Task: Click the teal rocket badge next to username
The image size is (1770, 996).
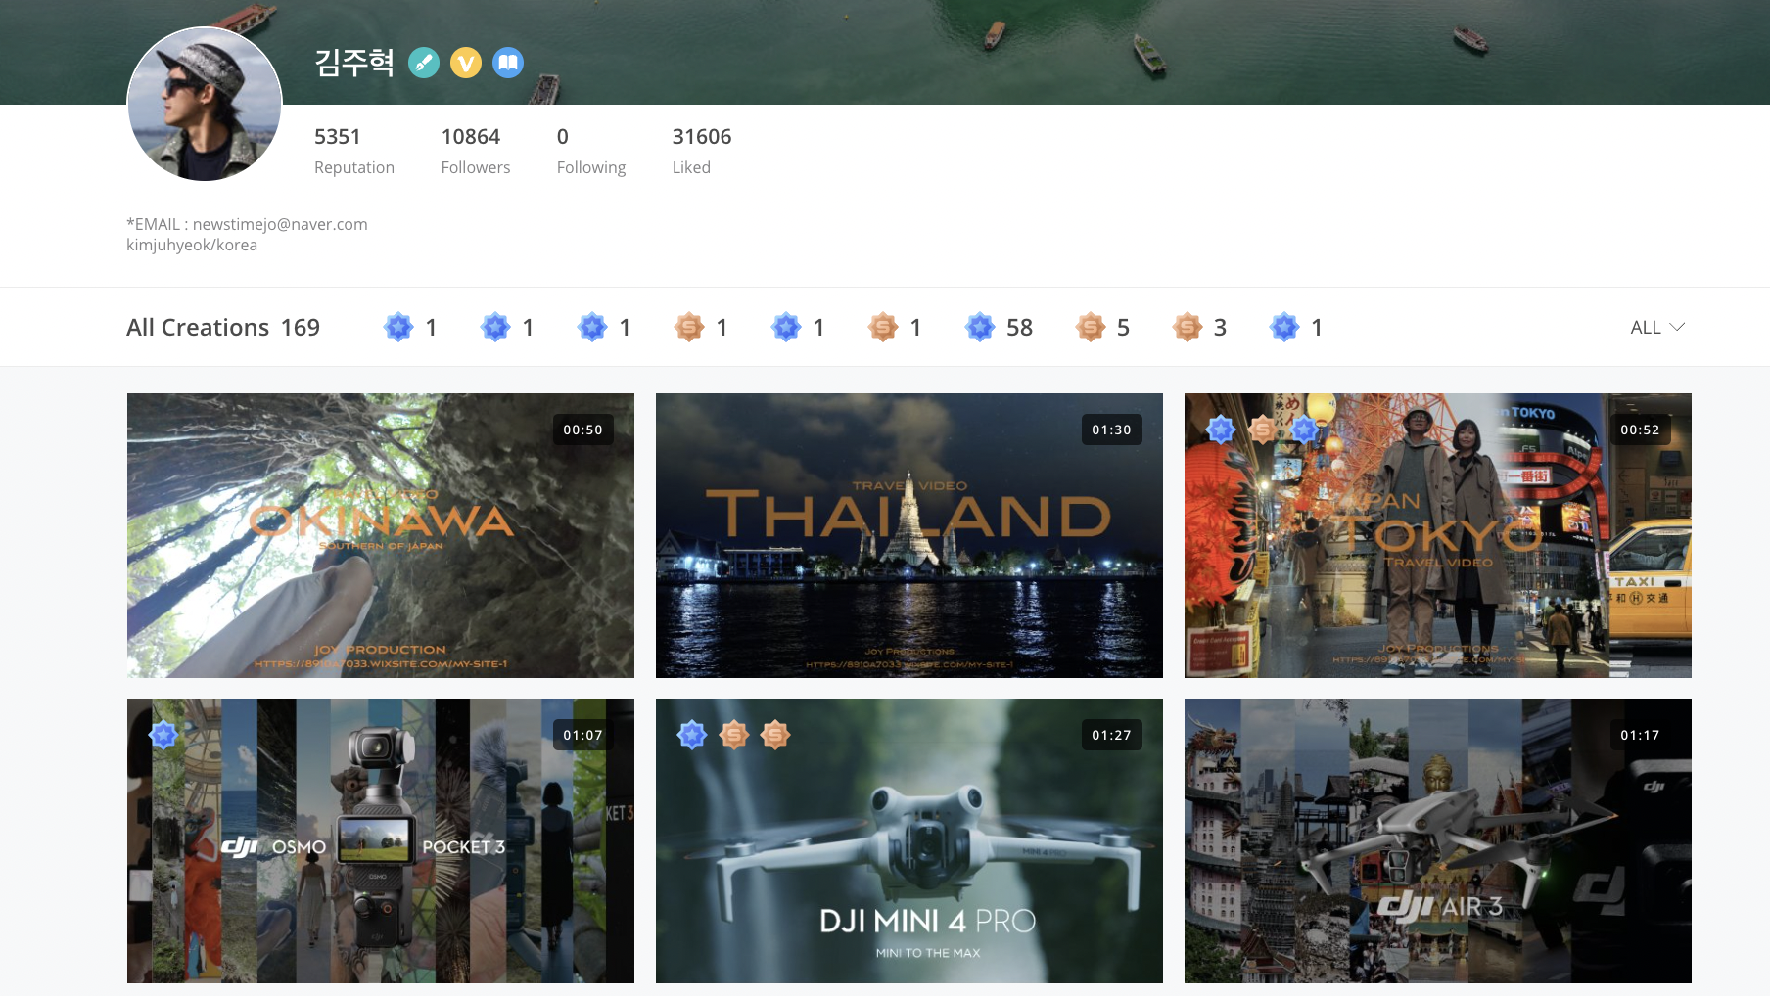Action: coord(423,63)
